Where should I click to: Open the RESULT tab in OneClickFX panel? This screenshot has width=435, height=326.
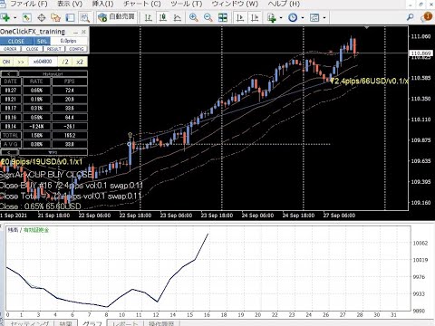[x=54, y=49]
